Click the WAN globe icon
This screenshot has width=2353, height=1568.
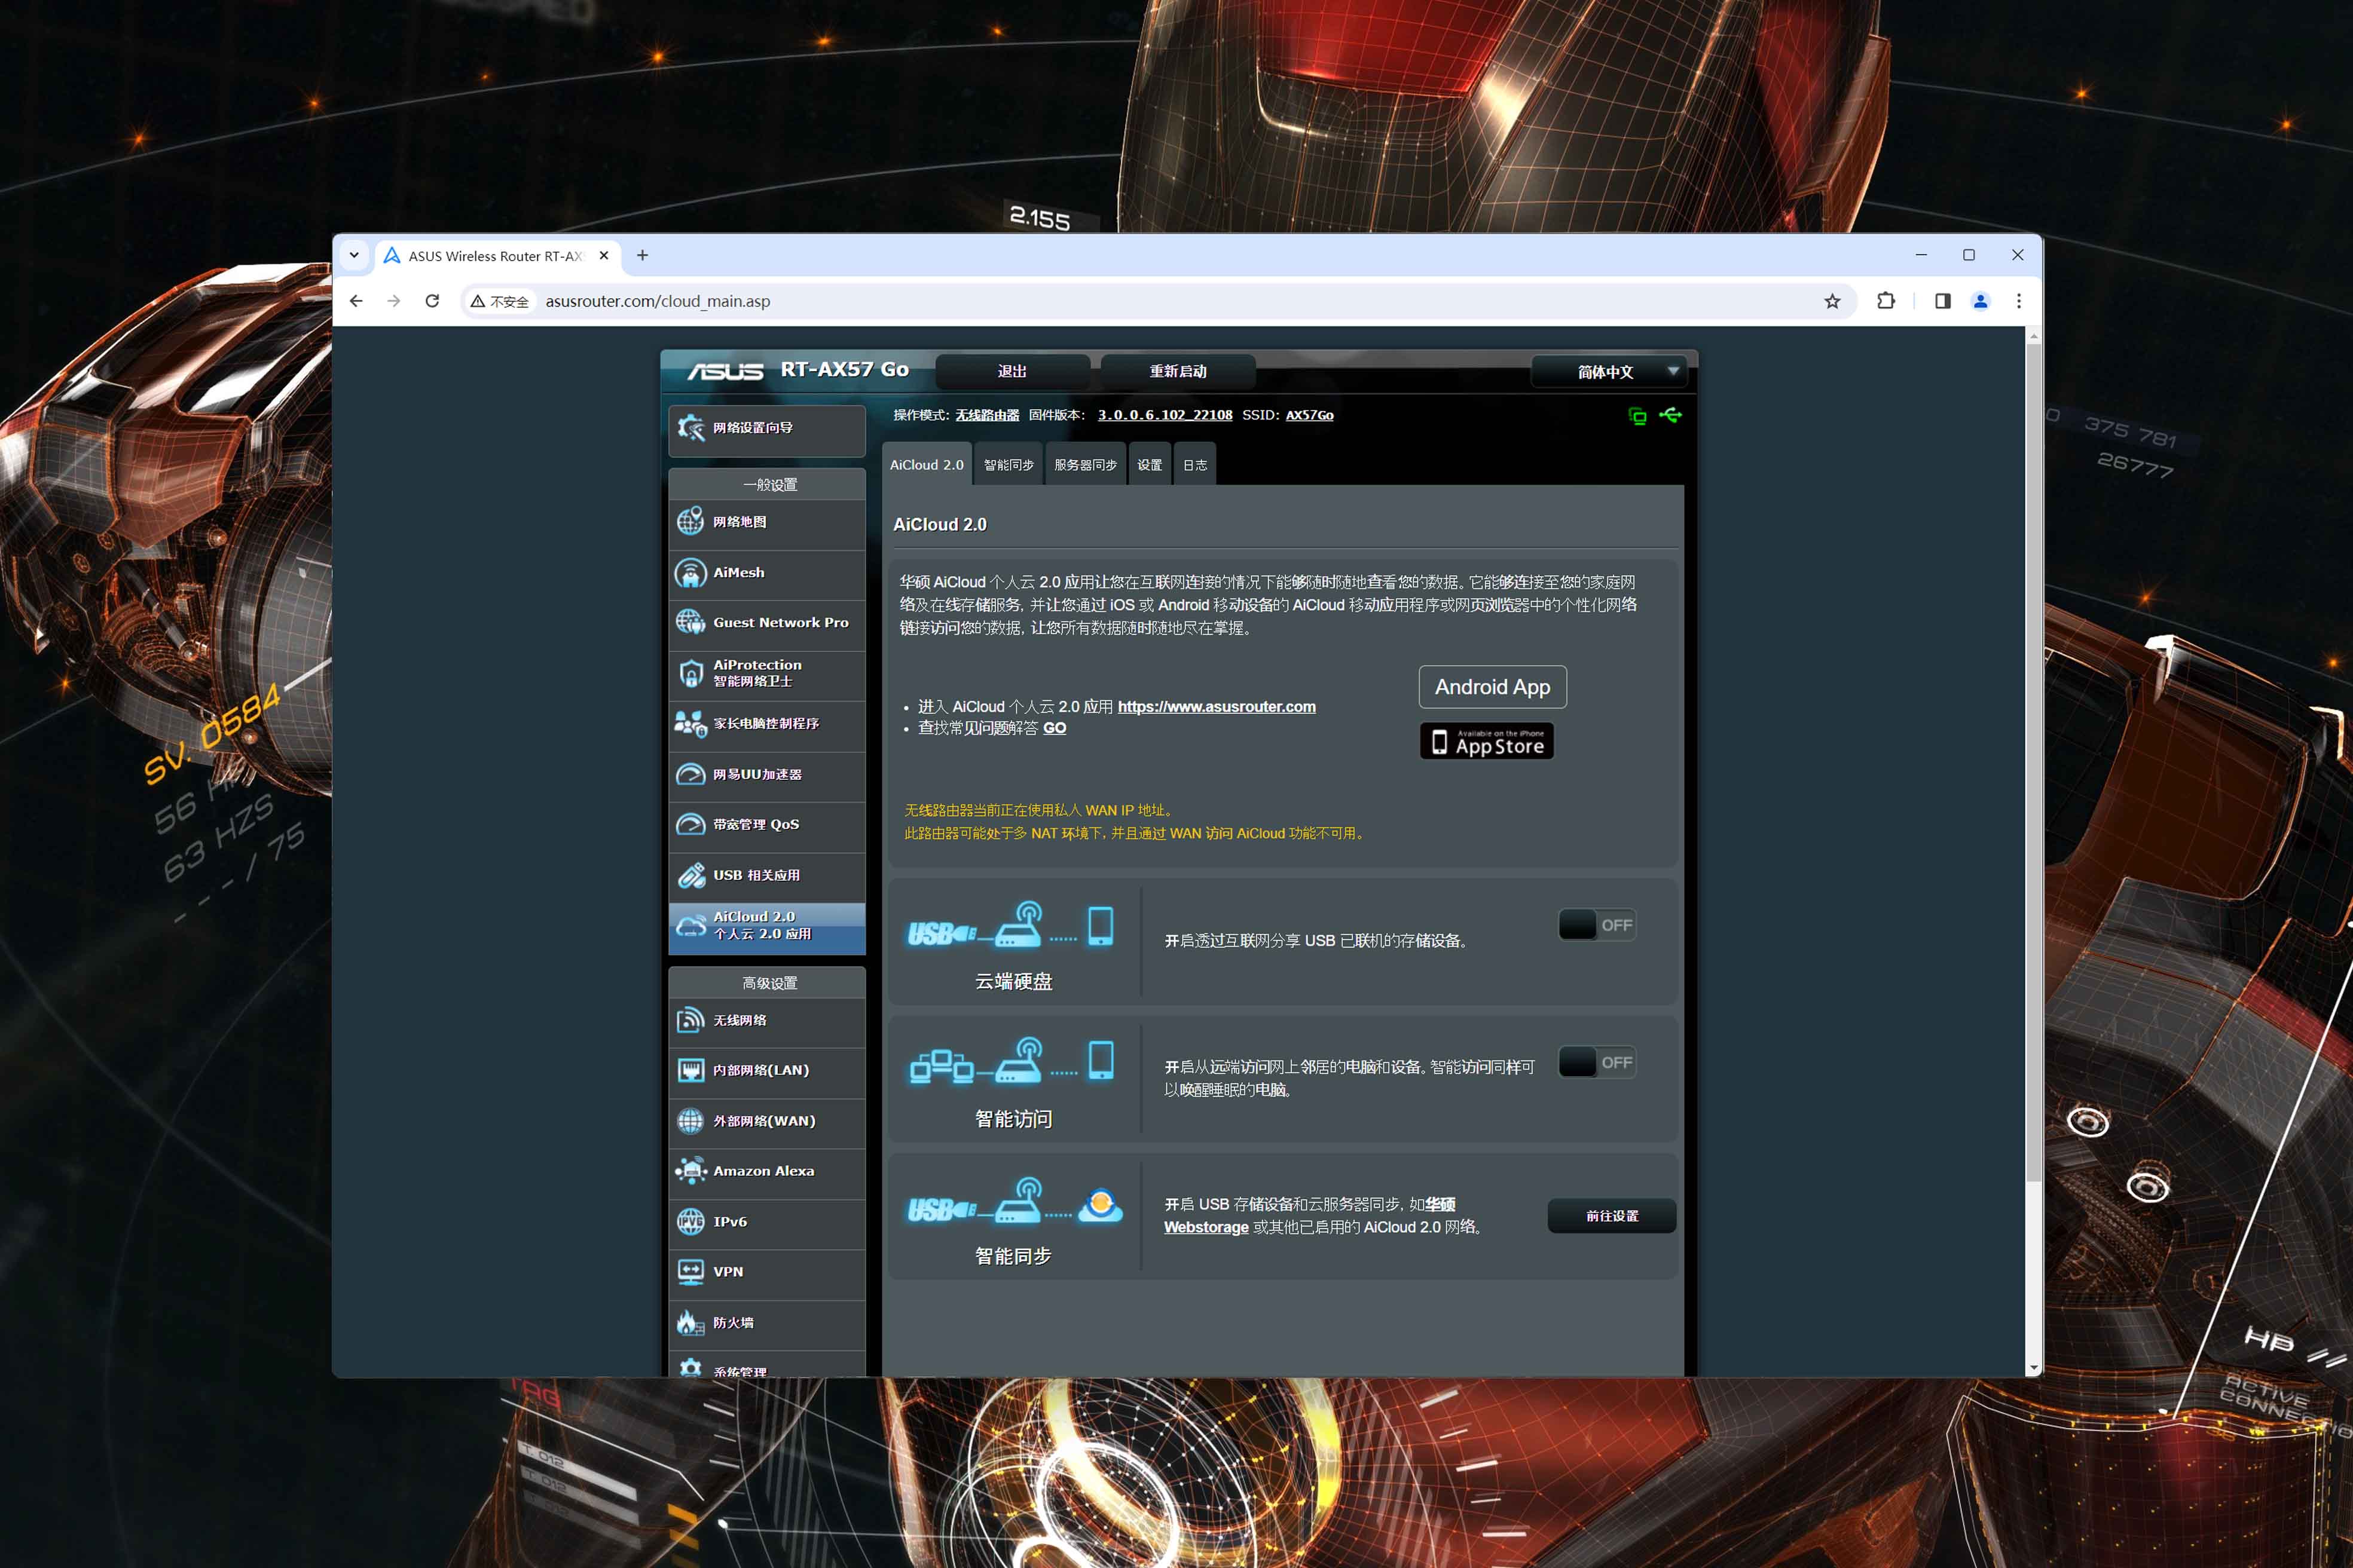[690, 1121]
